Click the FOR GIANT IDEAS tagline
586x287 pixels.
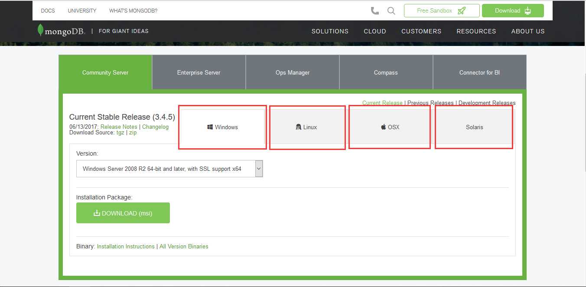[124, 31]
